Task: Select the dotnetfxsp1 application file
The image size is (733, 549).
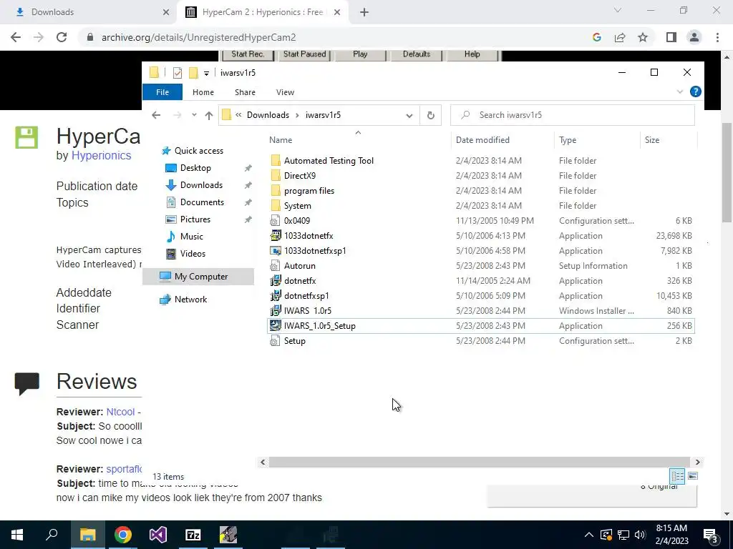Action: (306, 295)
